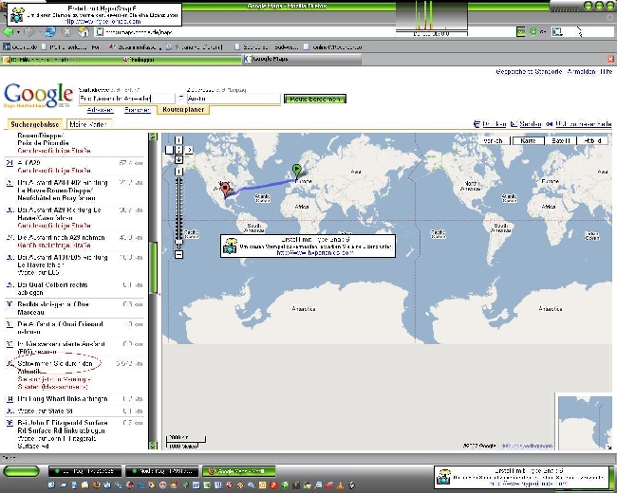Zoom out with the minus button
Screen dimensions: 617x493
click(178, 255)
